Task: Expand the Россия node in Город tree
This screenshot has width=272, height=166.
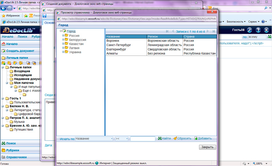Action: tap(63, 35)
